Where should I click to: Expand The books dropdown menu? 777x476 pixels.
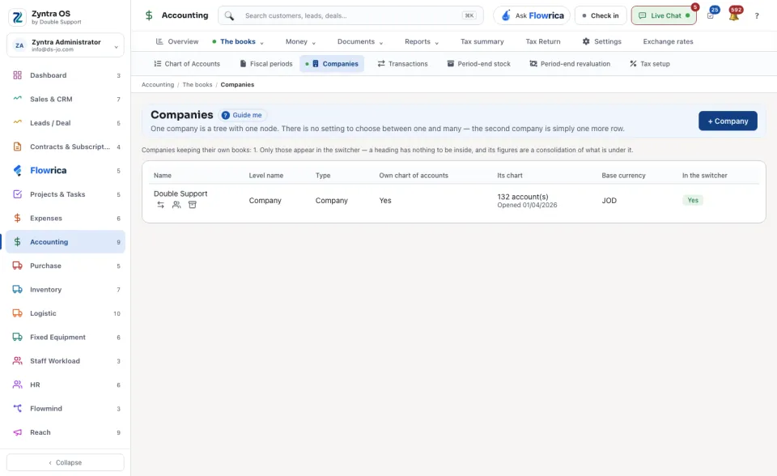[238, 41]
